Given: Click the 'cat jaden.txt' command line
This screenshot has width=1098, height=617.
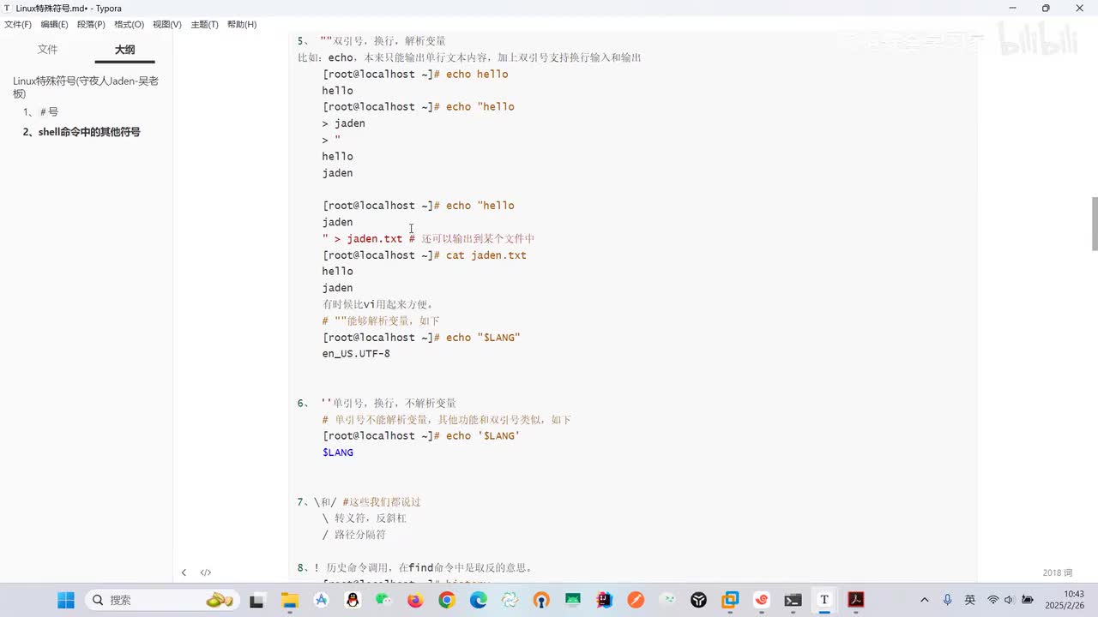Looking at the screenshot, I should [x=425, y=255].
